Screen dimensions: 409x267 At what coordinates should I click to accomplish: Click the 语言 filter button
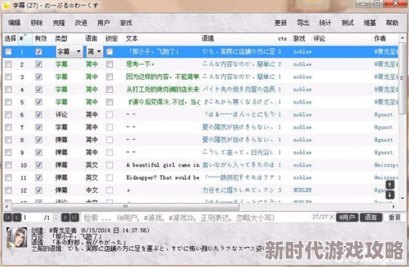click(x=370, y=217)
